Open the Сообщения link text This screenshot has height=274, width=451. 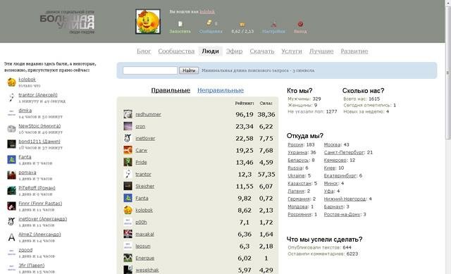(211, 31)
